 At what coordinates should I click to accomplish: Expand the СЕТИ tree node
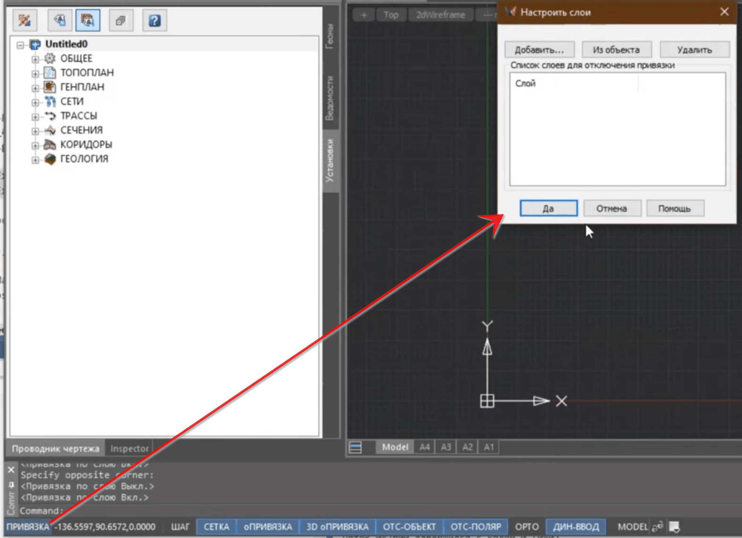coord(35,102)
